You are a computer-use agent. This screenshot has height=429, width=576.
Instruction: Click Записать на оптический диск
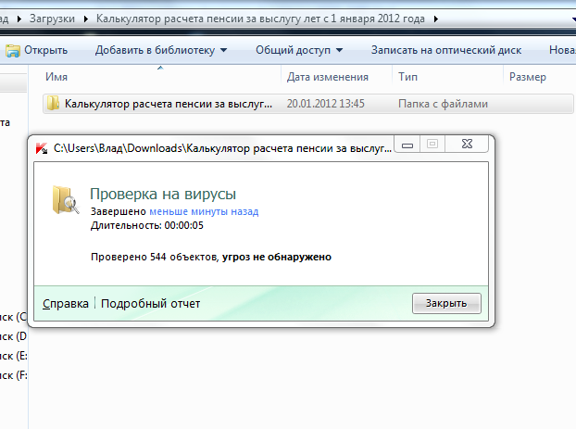(446, 50)
